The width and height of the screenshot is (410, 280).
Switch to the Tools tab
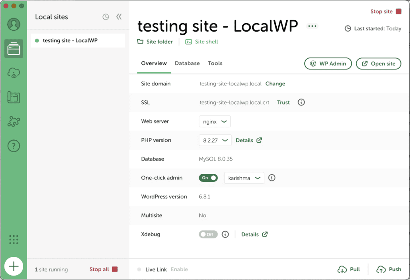(215, 63)
